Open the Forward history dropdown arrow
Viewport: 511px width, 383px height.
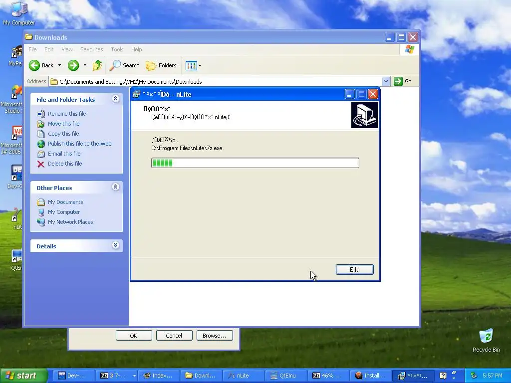coord(85,65)
